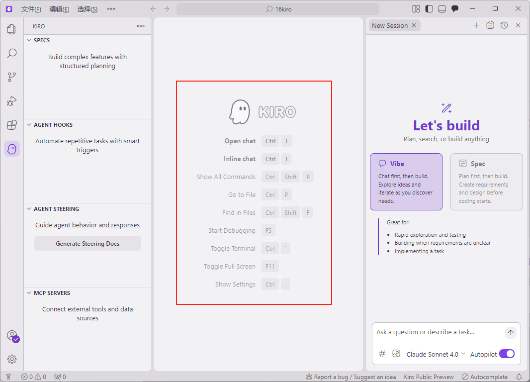Viewport: 530px width, 382px height.
Task: Open the 文件(F) menu
Action: (x=31, y=9)
